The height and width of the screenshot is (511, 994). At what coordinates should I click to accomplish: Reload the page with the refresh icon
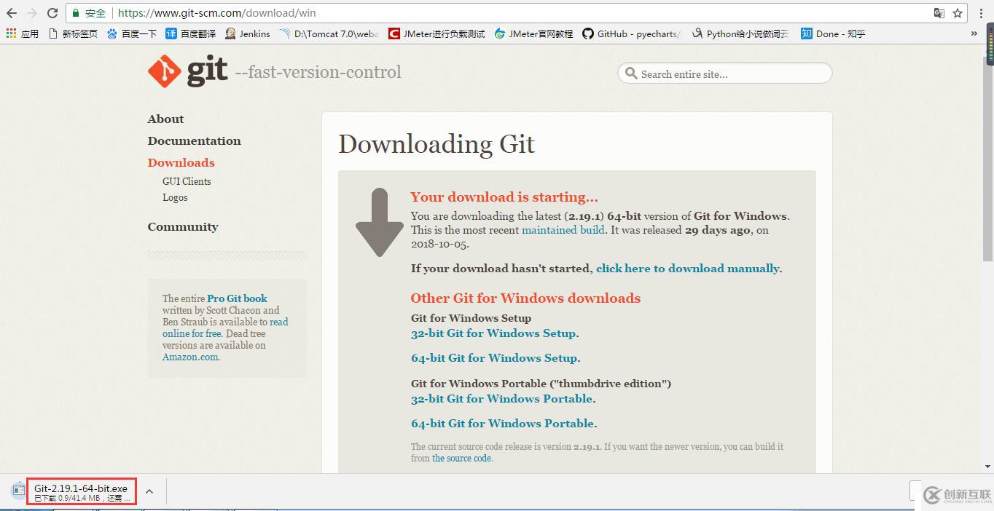tap(52, 13)
